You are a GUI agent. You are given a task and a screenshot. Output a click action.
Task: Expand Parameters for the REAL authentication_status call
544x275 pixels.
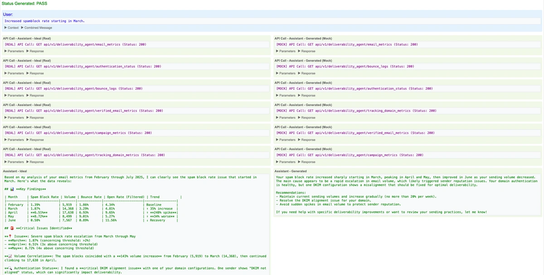(x=14, y=73)
